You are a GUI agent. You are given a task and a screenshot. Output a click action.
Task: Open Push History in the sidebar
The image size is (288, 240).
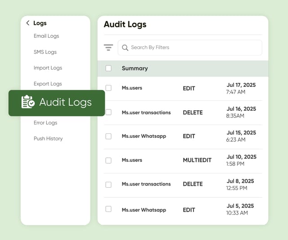click(48, 139)
